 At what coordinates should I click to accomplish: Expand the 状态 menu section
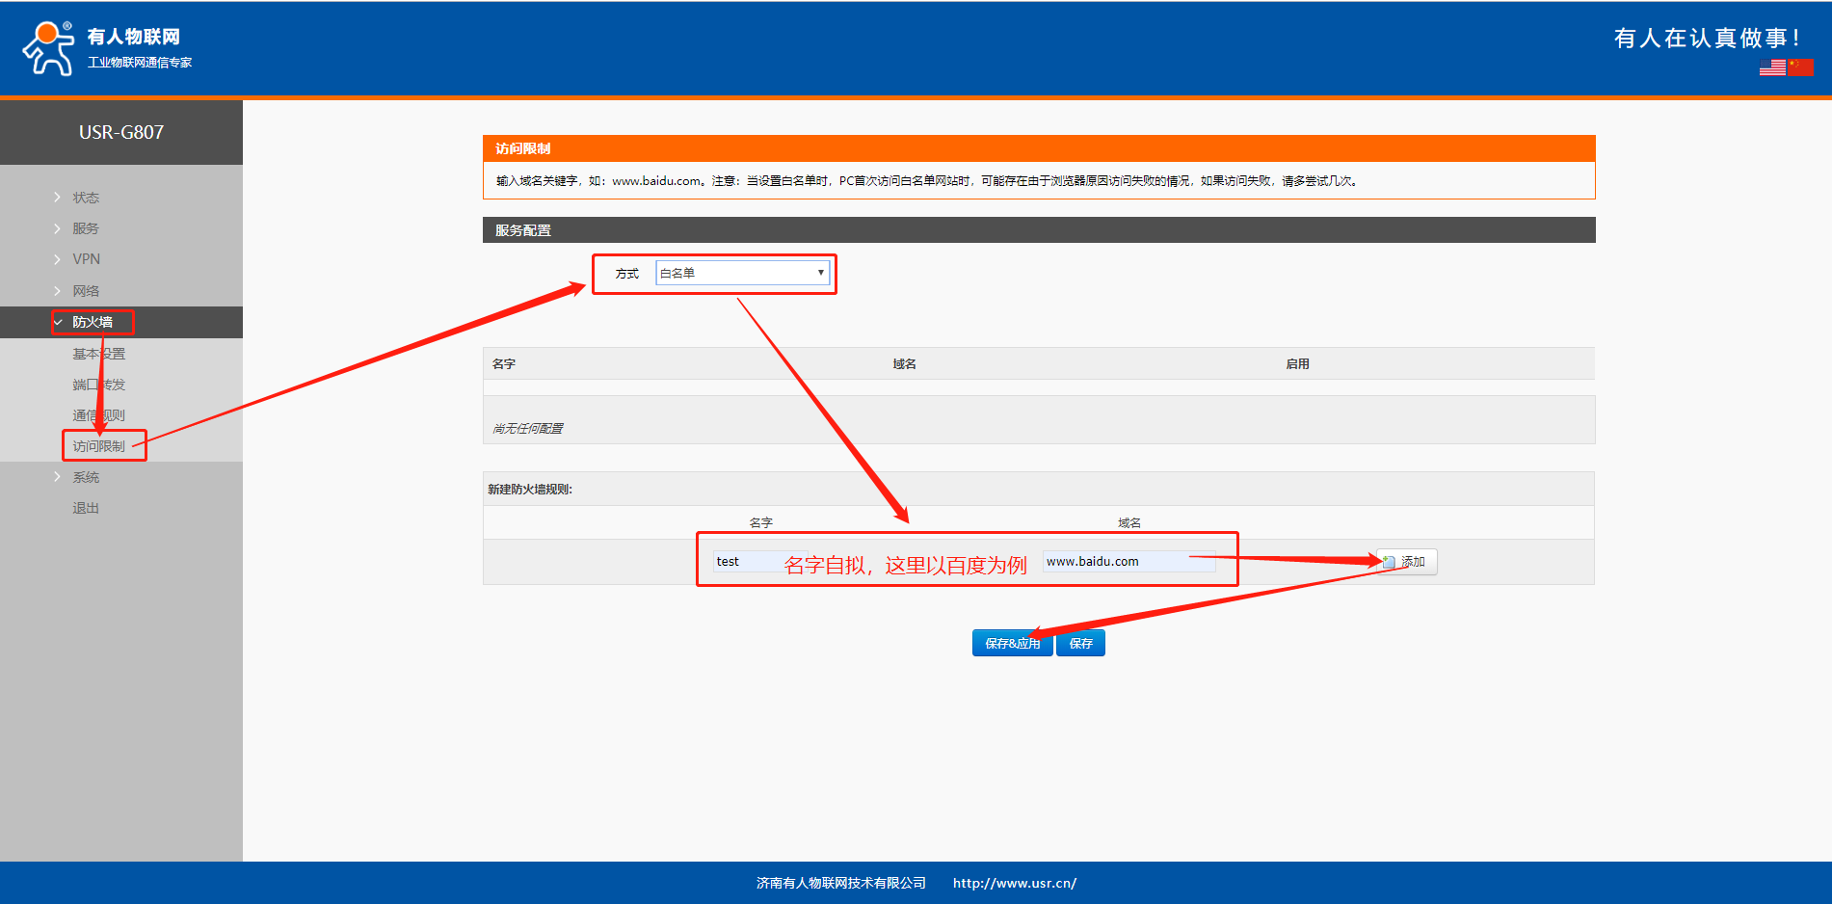click(86, 198)
